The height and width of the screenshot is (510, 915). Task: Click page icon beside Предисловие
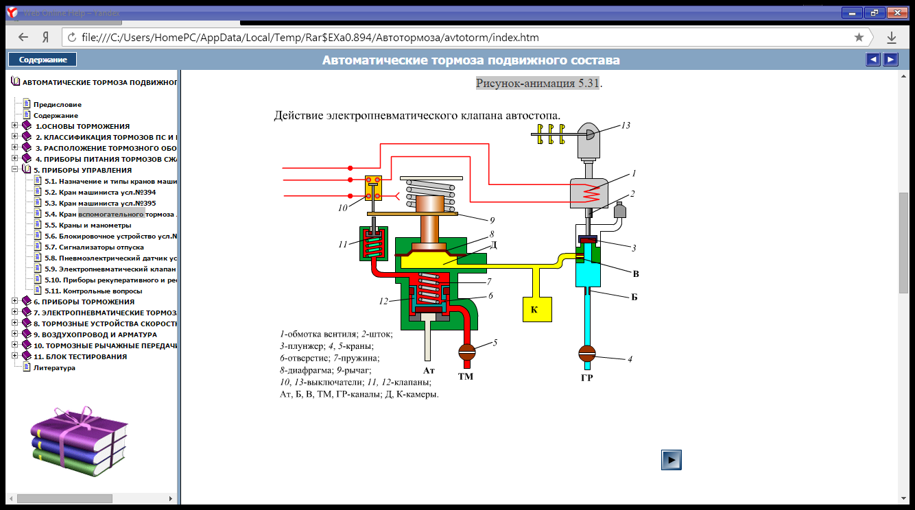click(x=27, y=104)
